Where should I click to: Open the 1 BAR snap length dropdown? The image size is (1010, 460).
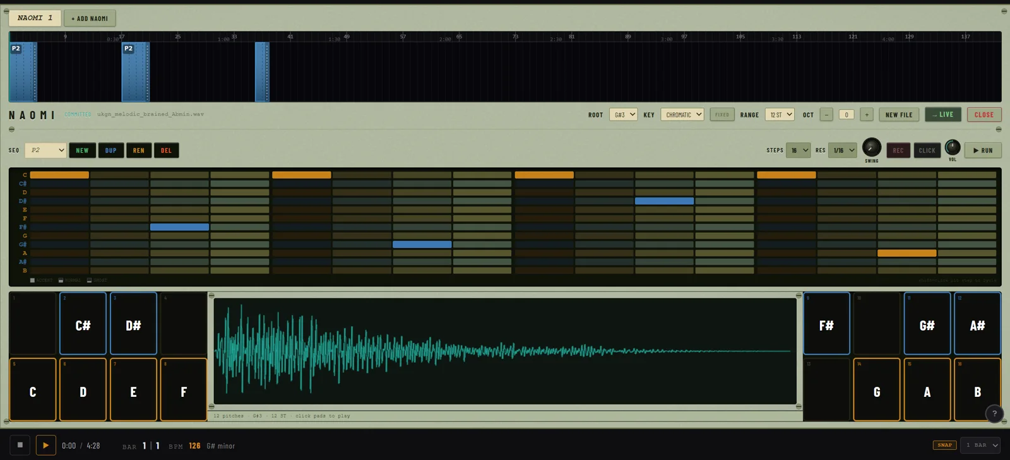pos(980,445)
